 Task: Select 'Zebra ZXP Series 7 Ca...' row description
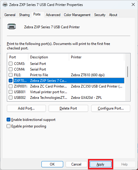[x=48, y=81]
